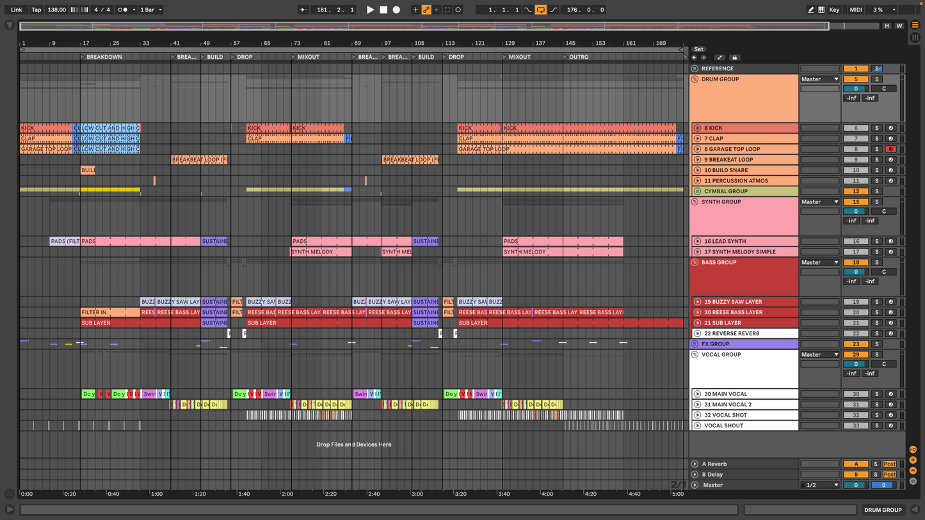Screen dimensions: 925x520
Task: Toggle the orange Automation Arm icon
Action: [426, 10]
